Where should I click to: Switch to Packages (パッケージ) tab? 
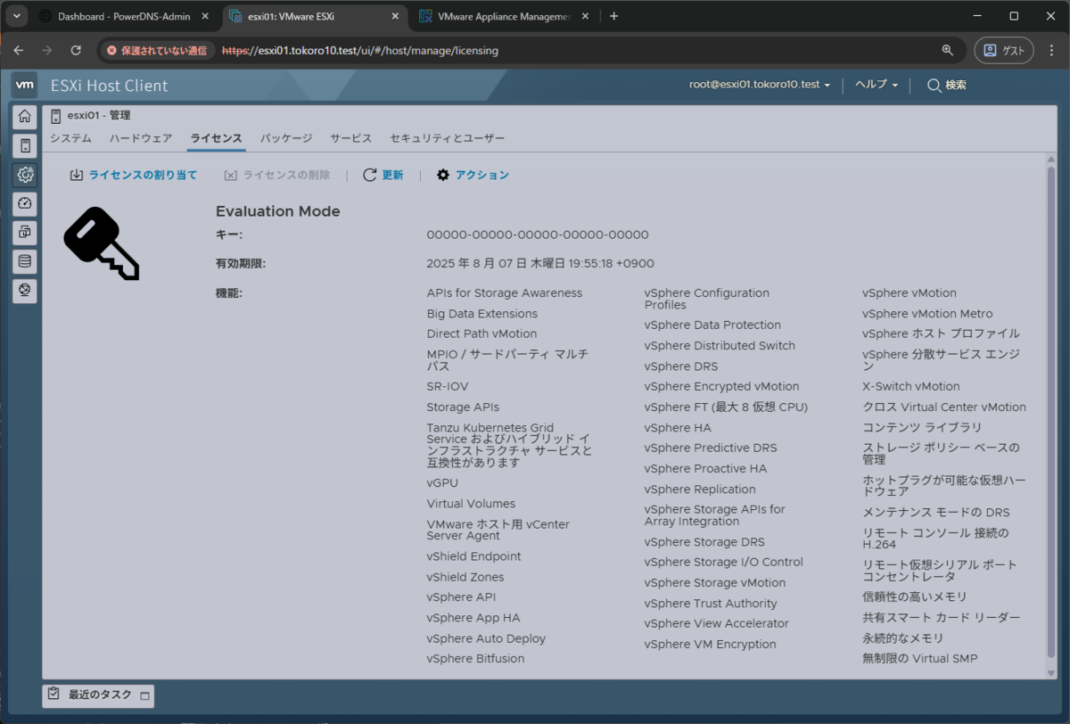tap(286, 138)
